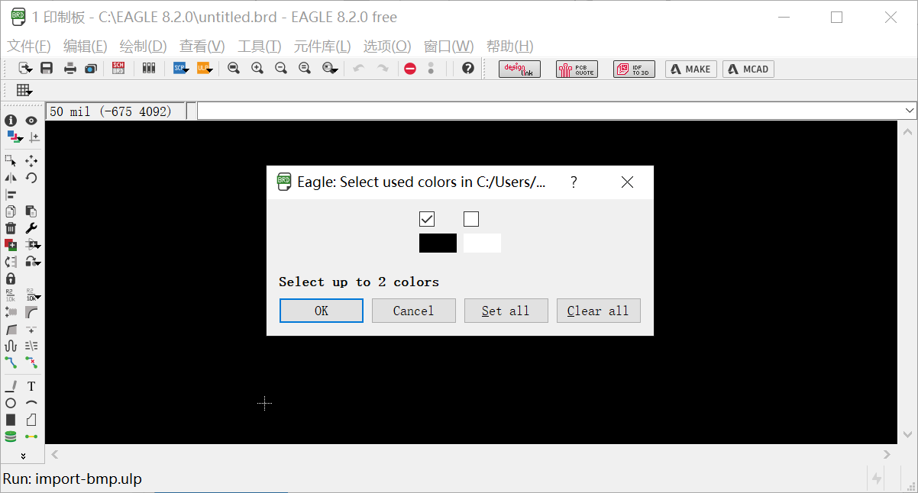Click the CAM processor icon
Screen dimensions: 918x493
click(x=91, y=69)
